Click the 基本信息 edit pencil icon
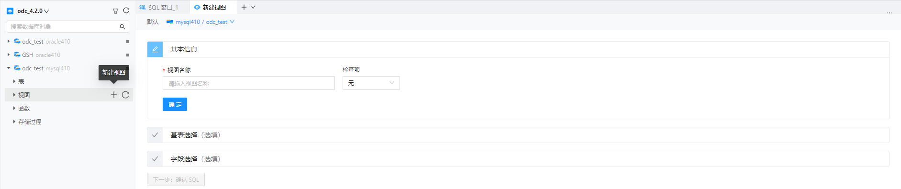 tap(155, 49)
